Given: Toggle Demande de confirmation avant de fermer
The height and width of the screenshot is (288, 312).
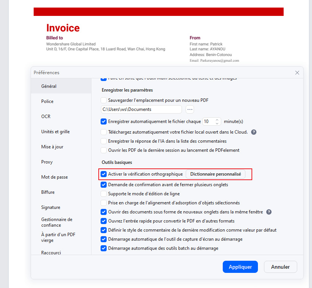Looking at the screenshot, I should tap(104, 185).
